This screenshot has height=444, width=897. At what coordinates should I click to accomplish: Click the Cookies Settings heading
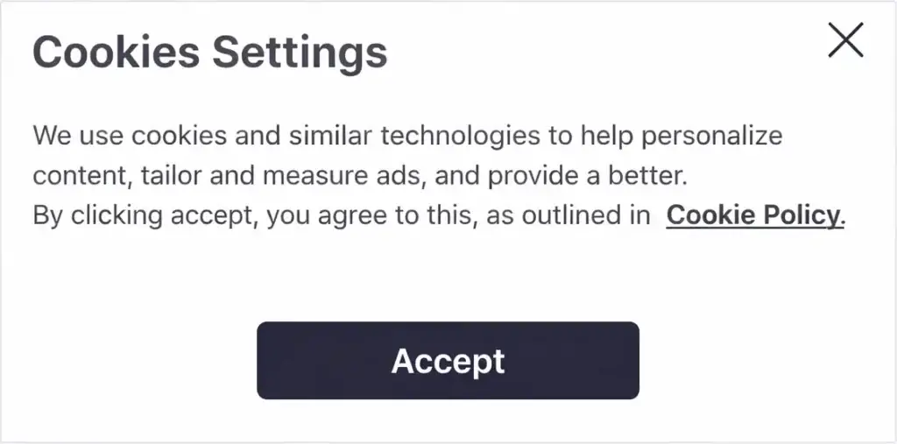pyautogui.click(x=209, y=53)
